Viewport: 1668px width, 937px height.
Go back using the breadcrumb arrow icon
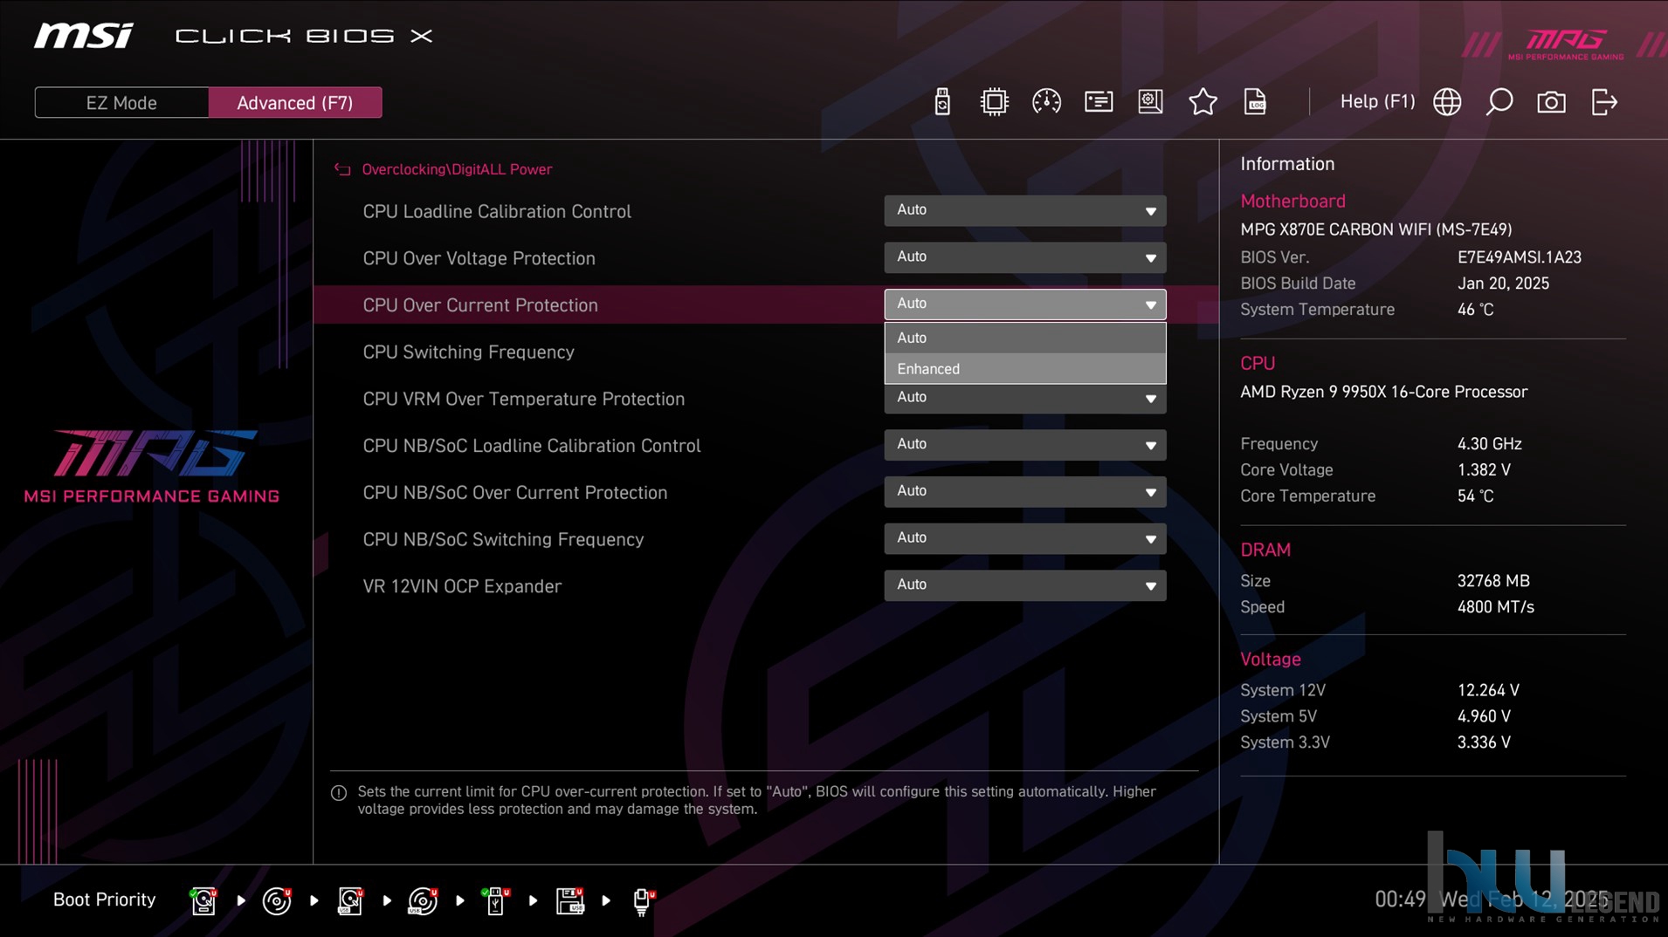[x=342, y=169]
